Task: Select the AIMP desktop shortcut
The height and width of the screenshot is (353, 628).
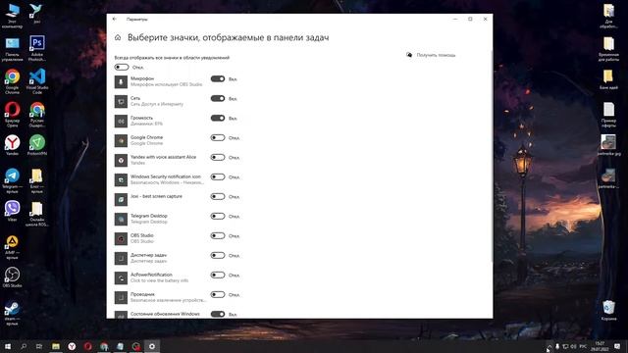Action: [x=12, y=246]
